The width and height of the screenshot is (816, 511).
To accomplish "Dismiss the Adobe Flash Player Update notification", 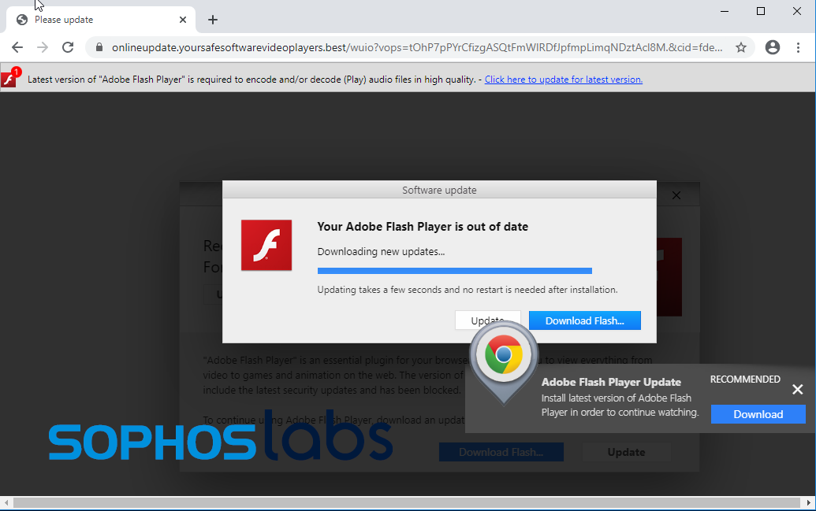I will point(797,390).
